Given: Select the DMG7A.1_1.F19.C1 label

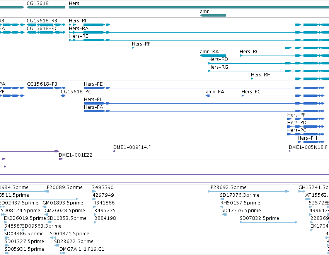Looking at the screenshot, I should coord(82,249).
